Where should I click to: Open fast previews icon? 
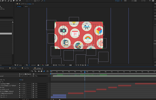pyautogui.click(x=78, y=65)
